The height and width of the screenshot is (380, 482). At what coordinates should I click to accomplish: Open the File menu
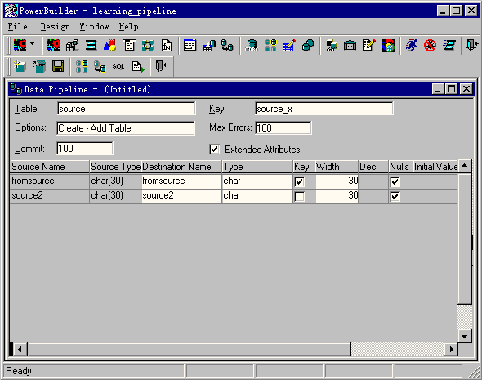17,27
